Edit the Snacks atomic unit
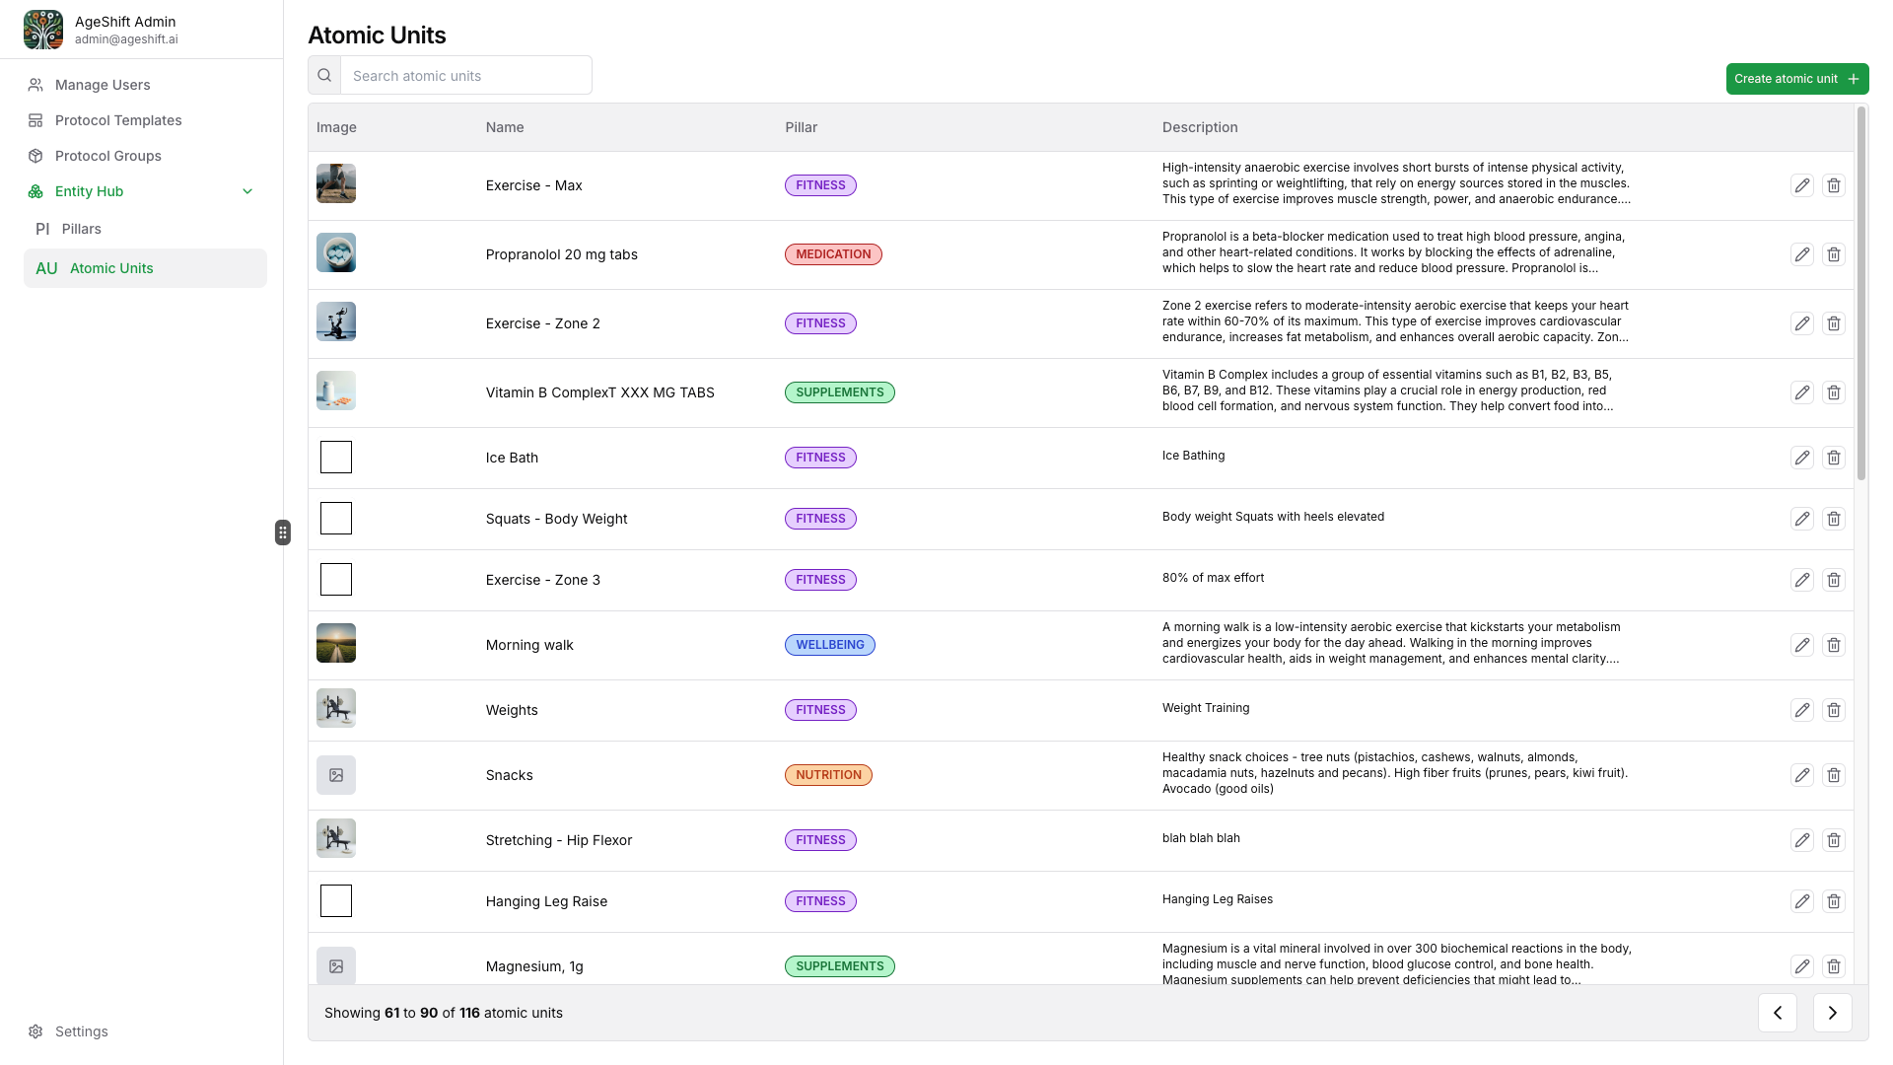This screenshot has height=1065, width=1893. point(1801,775)
